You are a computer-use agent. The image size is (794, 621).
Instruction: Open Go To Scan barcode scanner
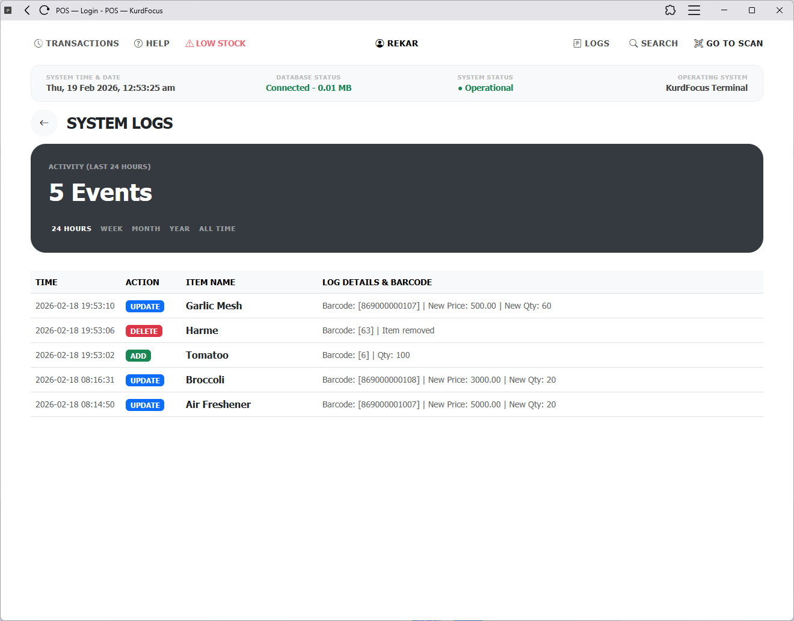[x=728, y=43]
